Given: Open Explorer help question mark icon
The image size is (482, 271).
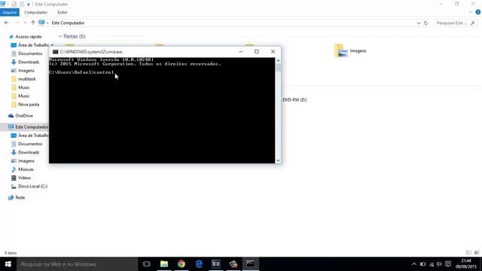Looking at the screenshot, I should [478, 12].
